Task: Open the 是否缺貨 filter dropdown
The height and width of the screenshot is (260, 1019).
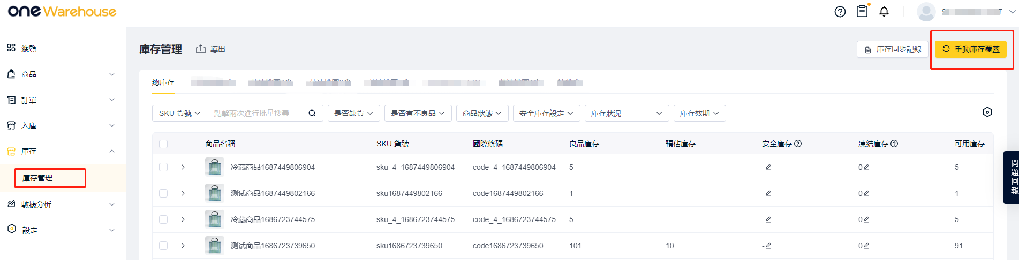Action: [x=353, y=113]
